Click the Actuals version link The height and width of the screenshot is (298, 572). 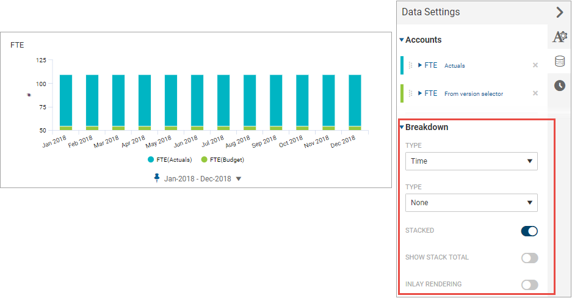pyautogui.click(x=455, y=66)
